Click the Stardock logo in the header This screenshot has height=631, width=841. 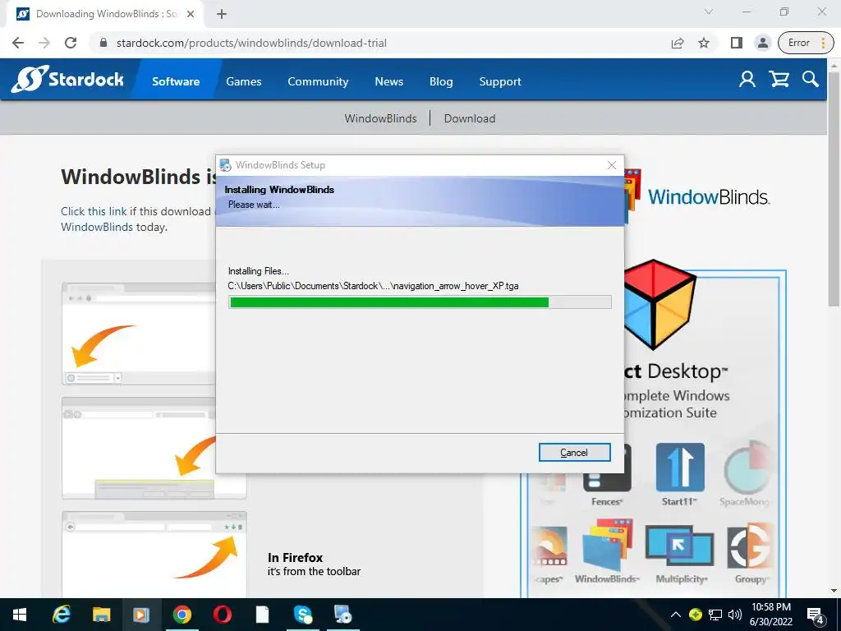pyautogui.click(x=67, y=79)
